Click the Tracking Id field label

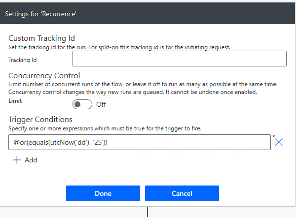click(x=23, y=60)
